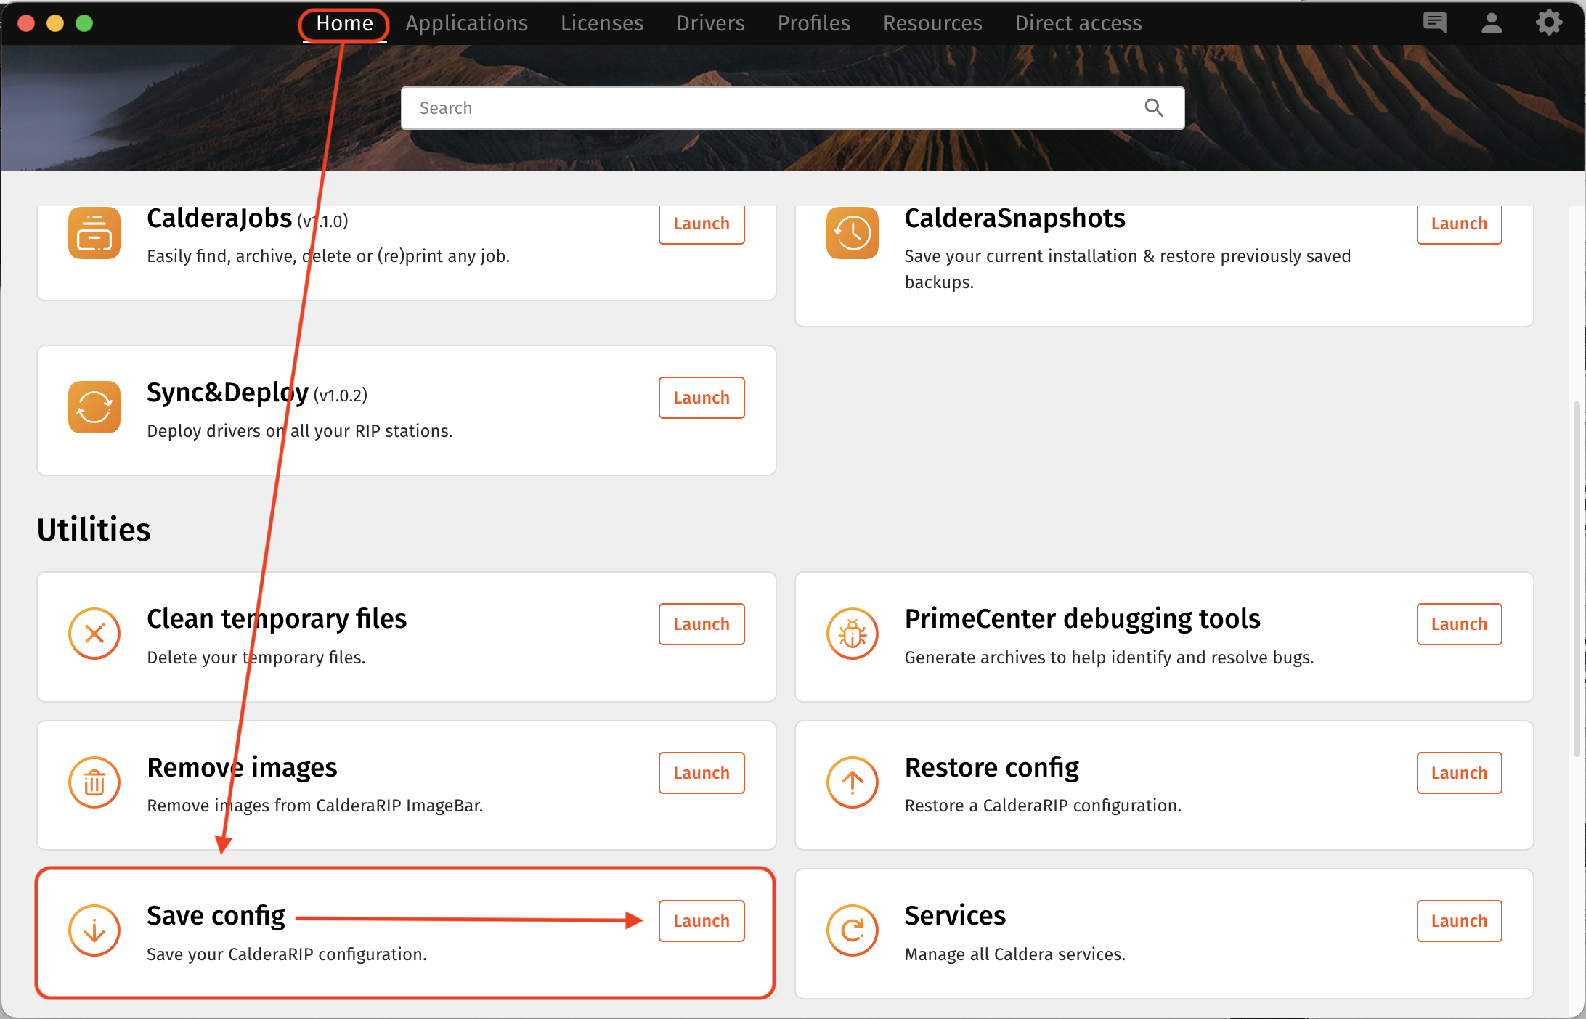
Task: Click into the Search field
Action: [770, 108]
